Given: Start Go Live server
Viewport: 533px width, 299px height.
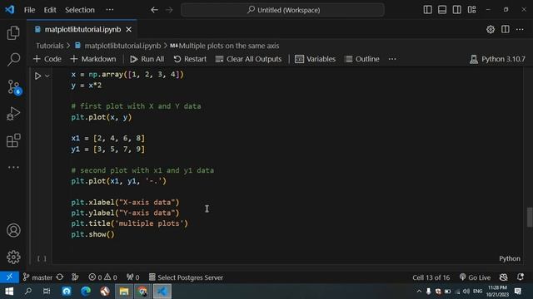Looking at the screenshot, I should (475, 277).
